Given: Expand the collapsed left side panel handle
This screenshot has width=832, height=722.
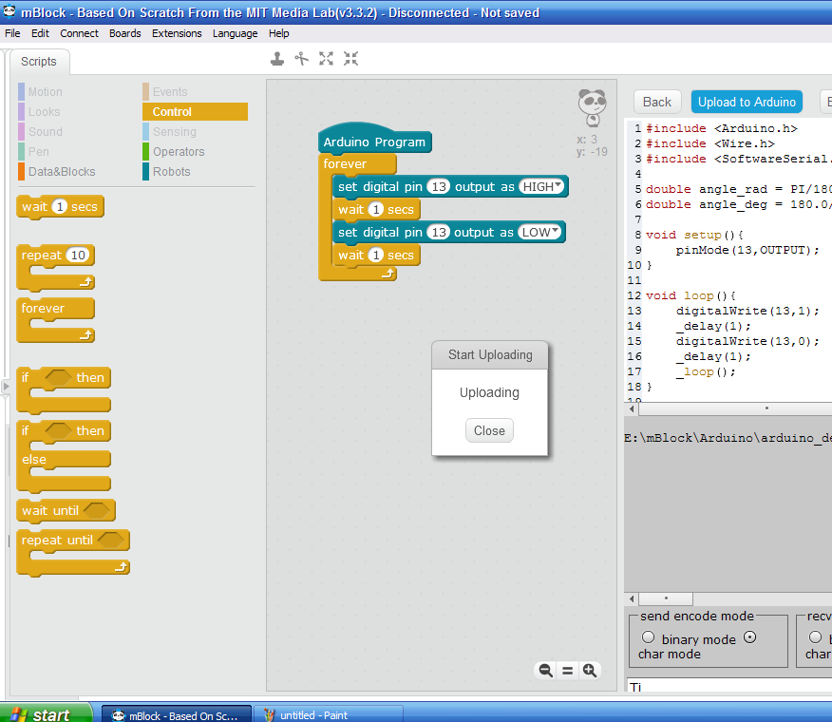Looking at the screenshot, I should click(x=6, y=387).
